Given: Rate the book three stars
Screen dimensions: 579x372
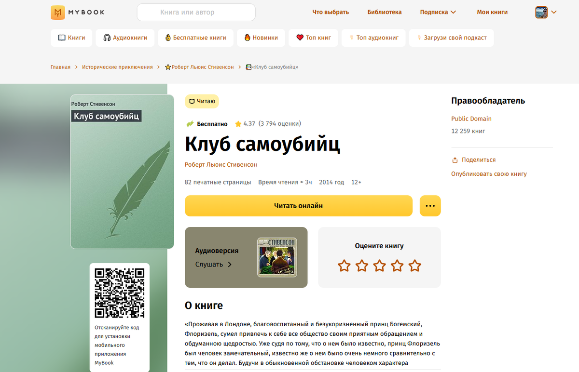Looking at the screenshot, I should click(380, 266).
